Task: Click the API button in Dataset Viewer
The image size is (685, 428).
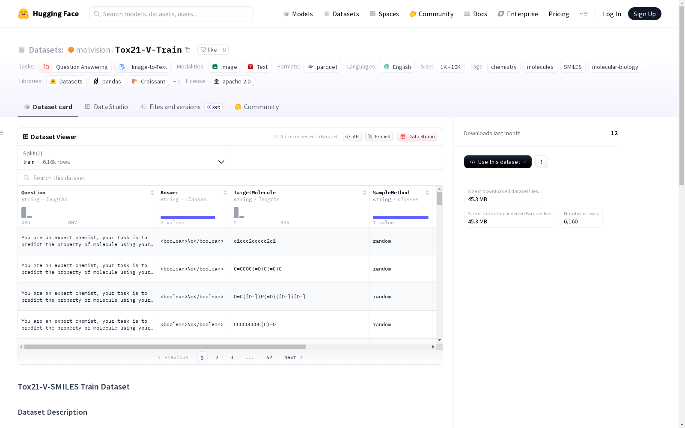Action: [x=352, y=137]
